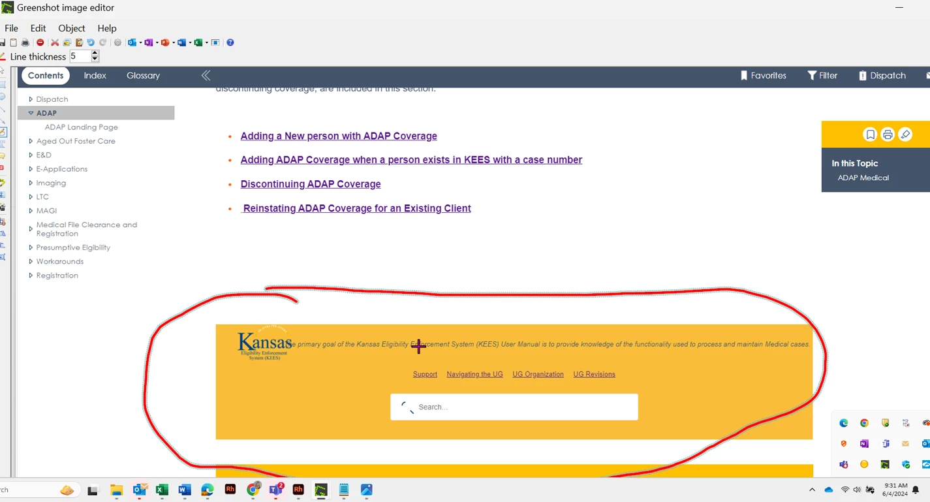Click Navigating the UG link
930x502 pixels.
[x=474, y=374]
